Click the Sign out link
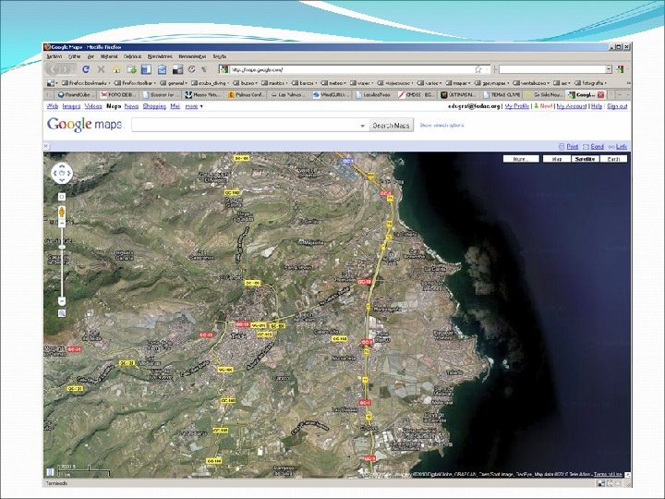Image resolution: width=665 pixels, height=499 pixels. click(x=617, y=106)
